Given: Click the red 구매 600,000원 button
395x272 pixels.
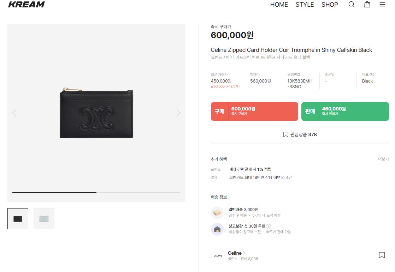Looking at the screenshot, I should click(x=254, y=111).
